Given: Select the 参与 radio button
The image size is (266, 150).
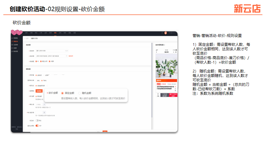Looking at the screenshot, I should point(36,81).
